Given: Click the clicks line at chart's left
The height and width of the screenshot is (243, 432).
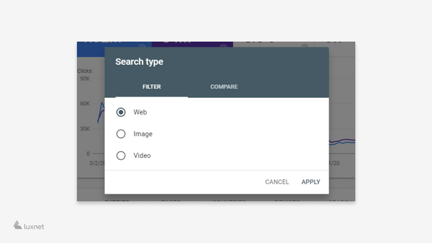Looking at the screenshot, I should [x=101, y=111].
